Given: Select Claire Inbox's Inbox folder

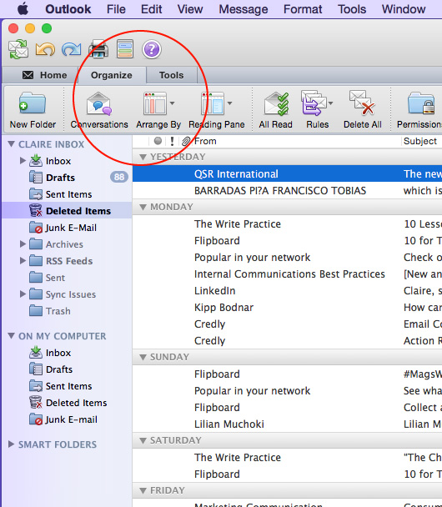Looking at the screenshot, I should click(58, 161).
